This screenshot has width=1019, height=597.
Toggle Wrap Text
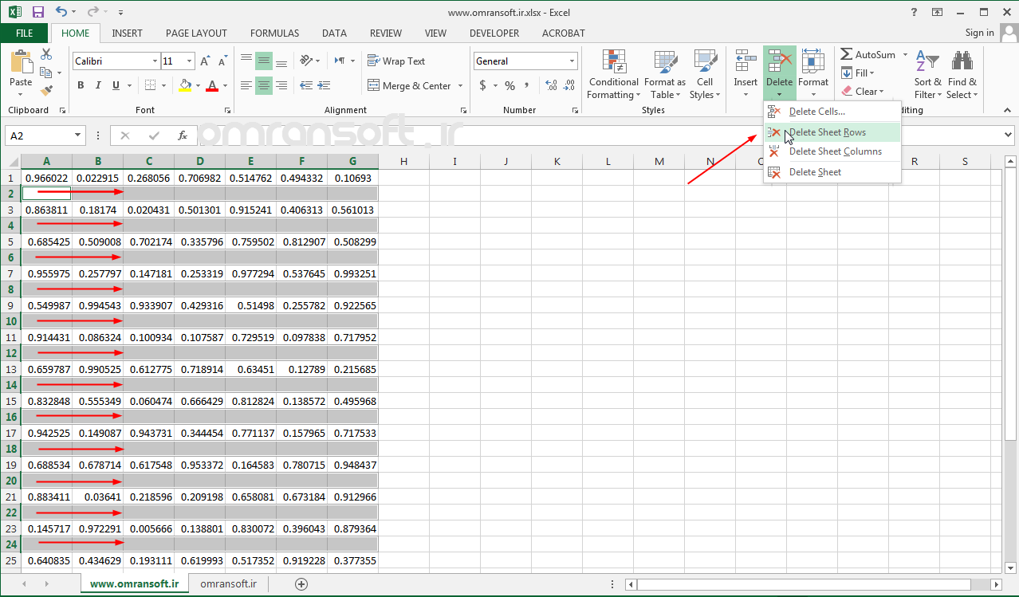(x=396, y=61)
